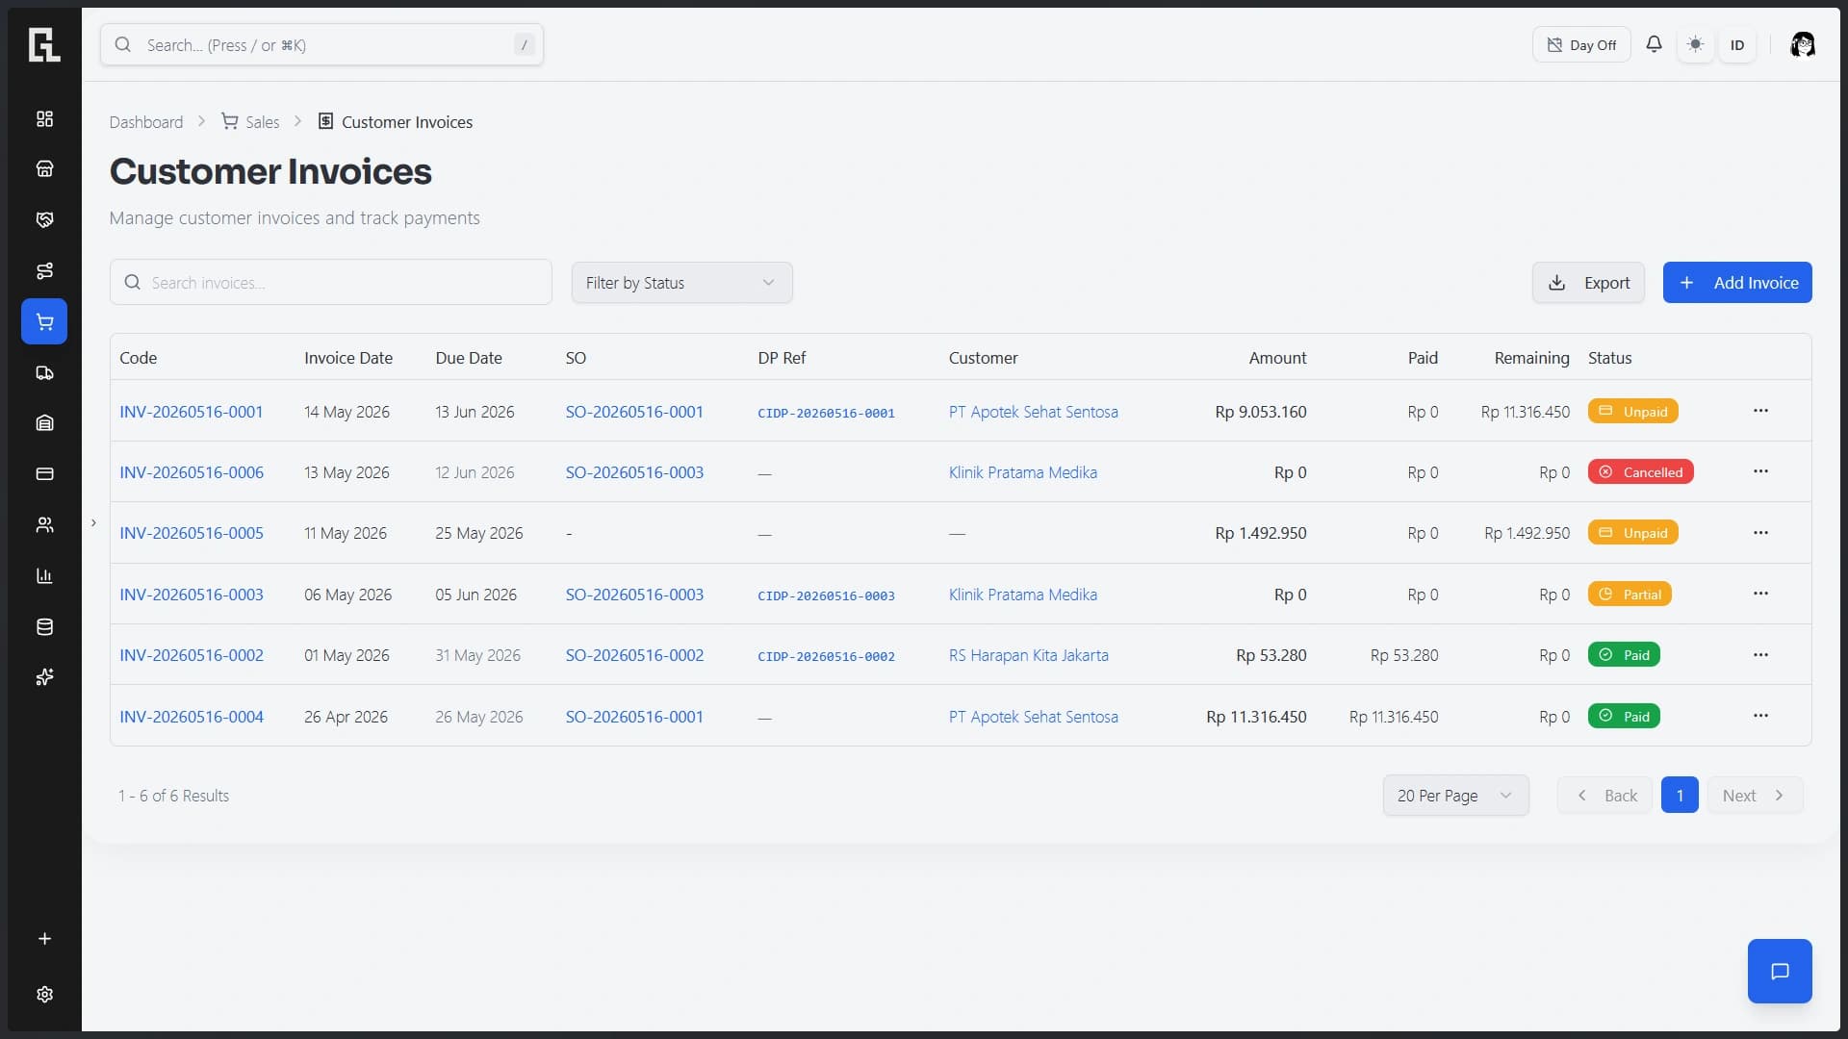Open row actions for INV-20260516-0001
The height and width of the screenshot is (1039, 1848).
click(x=1760, y=411)
